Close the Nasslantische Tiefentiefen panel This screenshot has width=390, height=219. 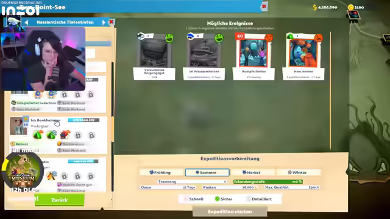click(111, 22)
